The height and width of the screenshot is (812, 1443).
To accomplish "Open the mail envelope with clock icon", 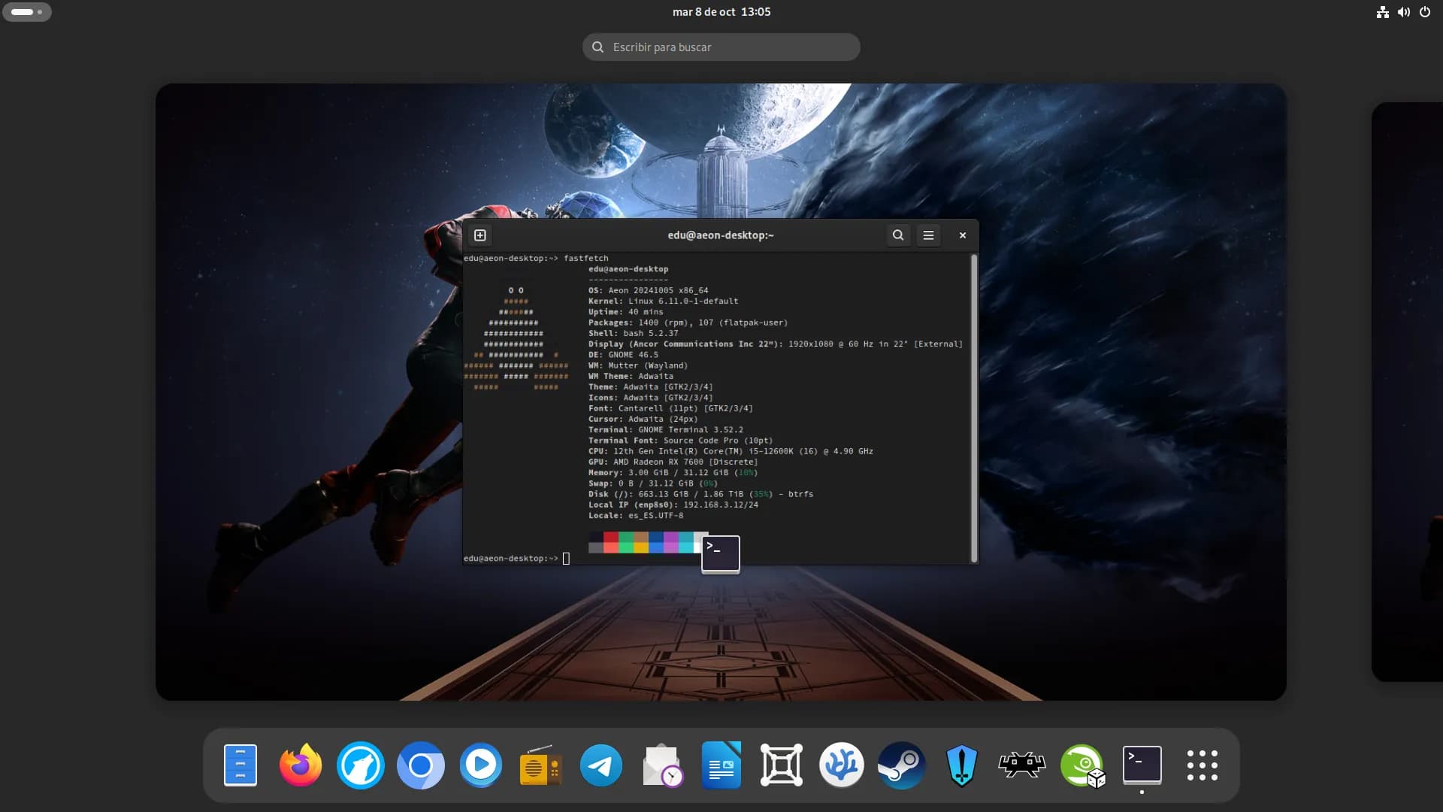I will click(661, 765).
